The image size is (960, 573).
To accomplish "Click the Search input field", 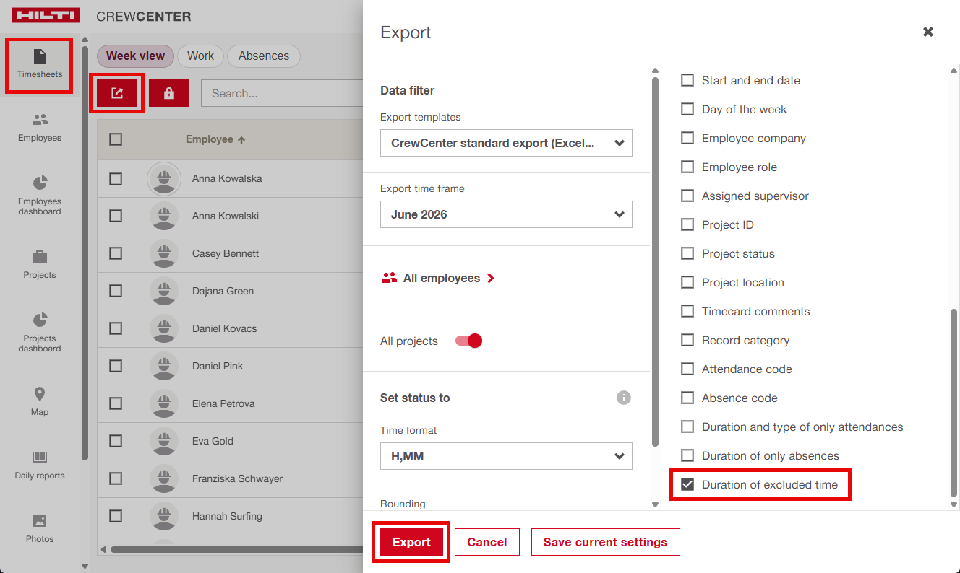I will coord(282,93).
